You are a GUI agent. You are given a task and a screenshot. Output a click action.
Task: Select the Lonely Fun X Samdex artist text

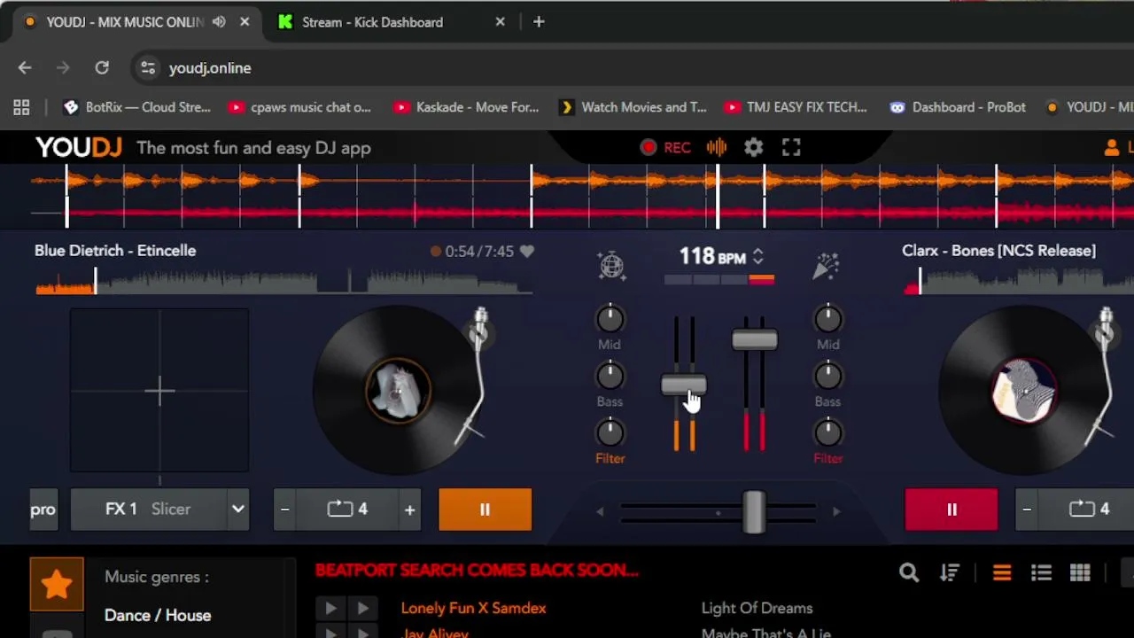pos(473,608)
